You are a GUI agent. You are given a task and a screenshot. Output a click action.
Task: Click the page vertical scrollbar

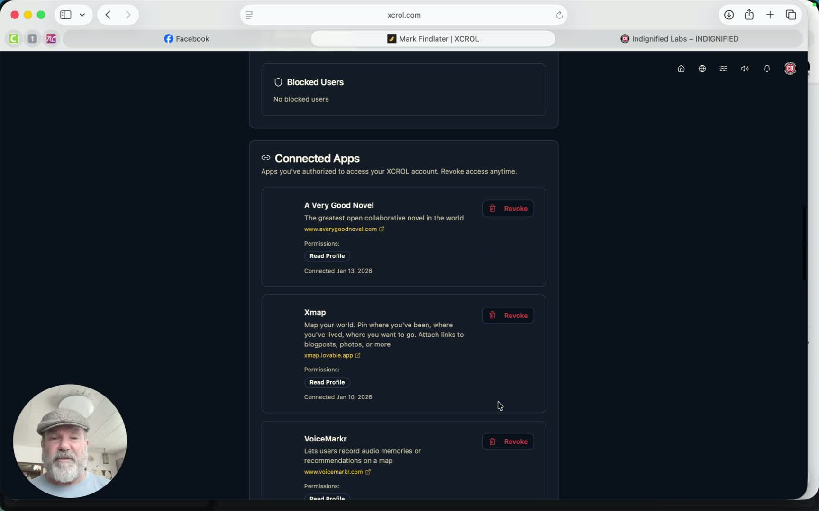[x=804, y=242]
